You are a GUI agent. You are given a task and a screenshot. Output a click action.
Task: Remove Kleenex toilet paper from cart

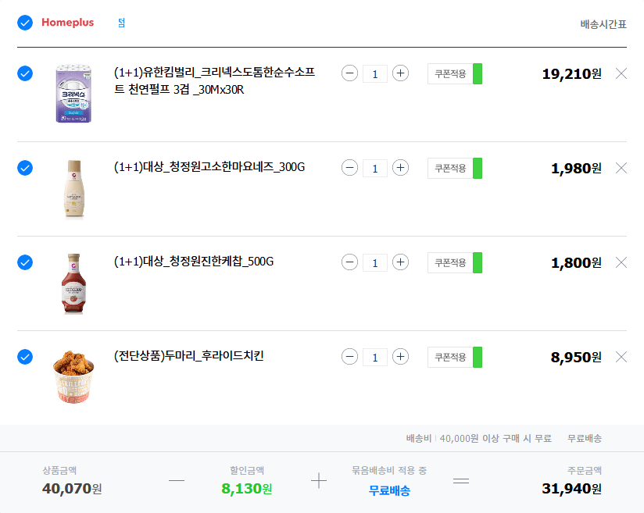coord(621,73)
